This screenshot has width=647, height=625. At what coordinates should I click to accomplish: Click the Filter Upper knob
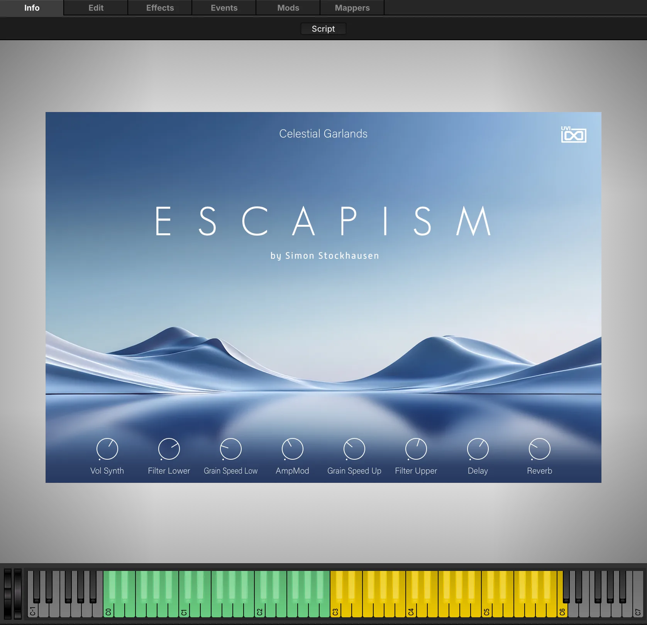click(416, 449)
